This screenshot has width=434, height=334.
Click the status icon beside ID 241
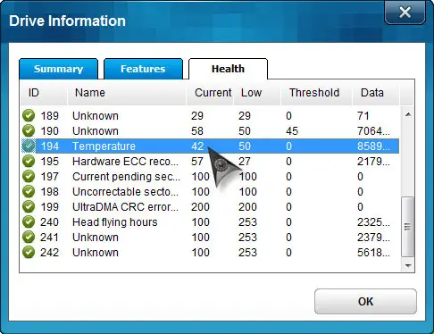click(x=29, y=237)
